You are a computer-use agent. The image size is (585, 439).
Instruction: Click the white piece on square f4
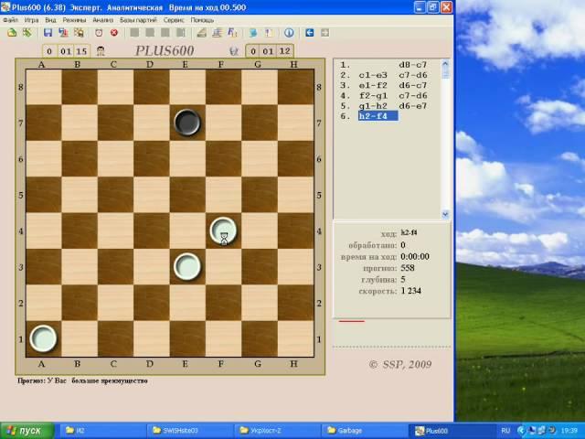[x=223, y=230]
